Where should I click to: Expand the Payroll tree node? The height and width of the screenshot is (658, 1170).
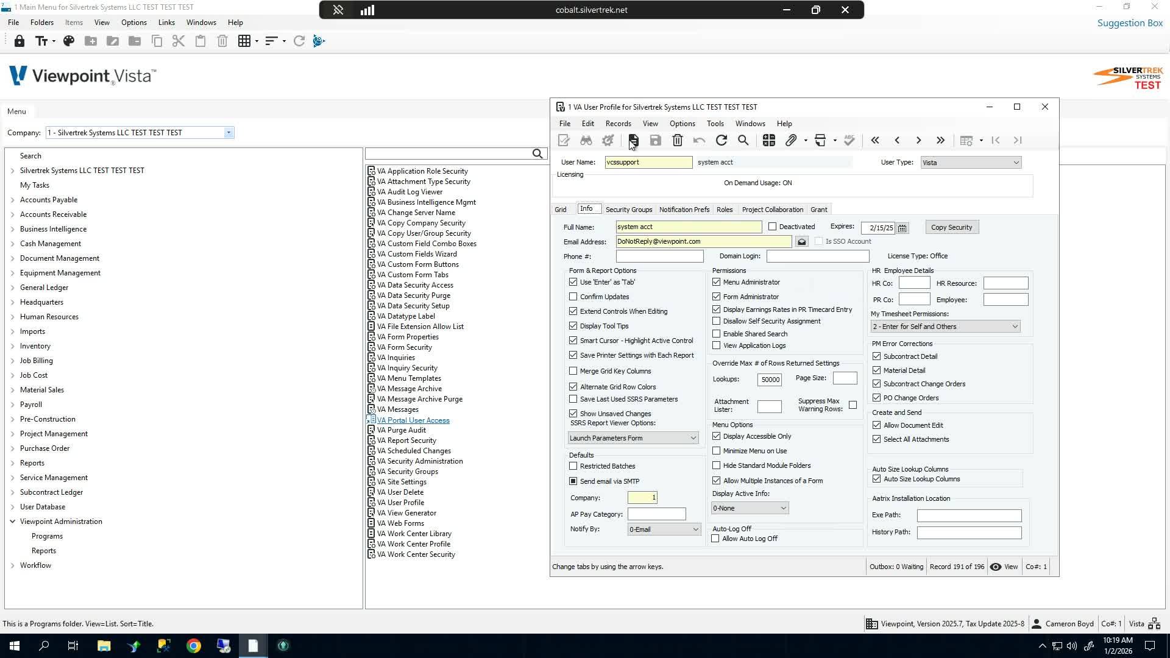tap(13, 405)
